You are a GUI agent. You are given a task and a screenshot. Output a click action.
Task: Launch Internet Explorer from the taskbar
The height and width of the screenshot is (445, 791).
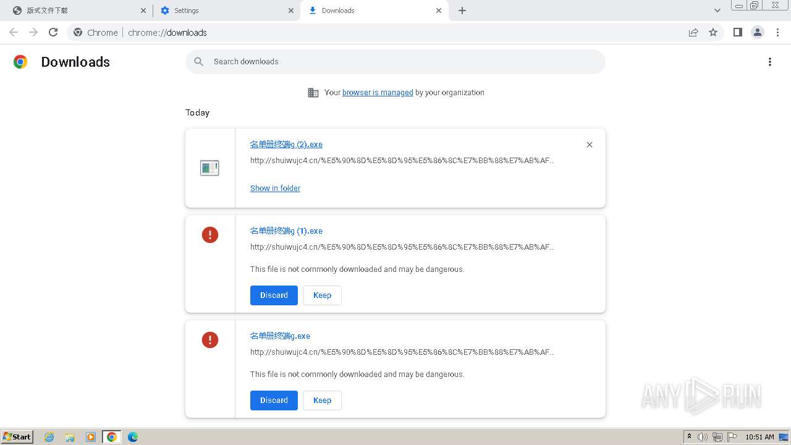[49, 437]
